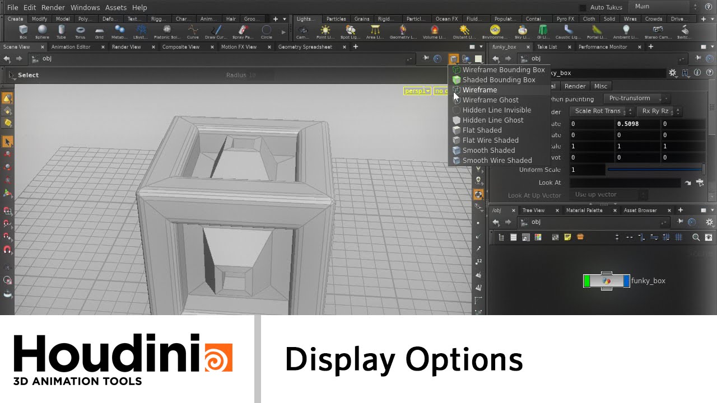Add a Geometry Light from shelf
Screen dimensions: 717x403
point(403,32)
